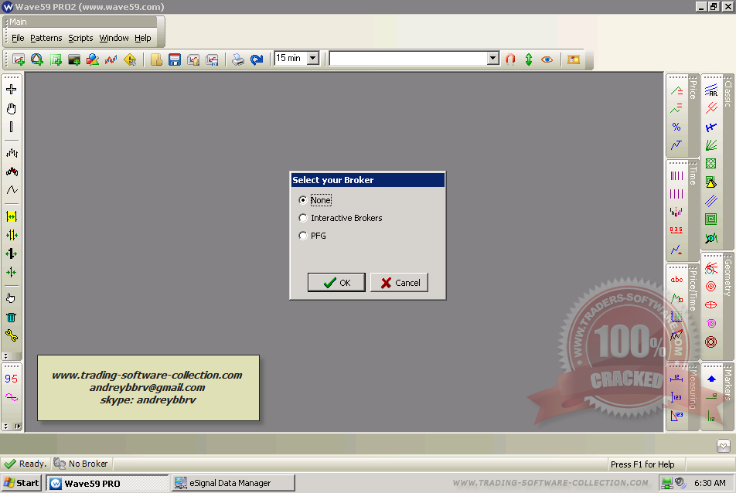The height and width of the screenshot is (493, 736).
Task: Click the blue up arrow marker tool
Action: pos(711,378)
